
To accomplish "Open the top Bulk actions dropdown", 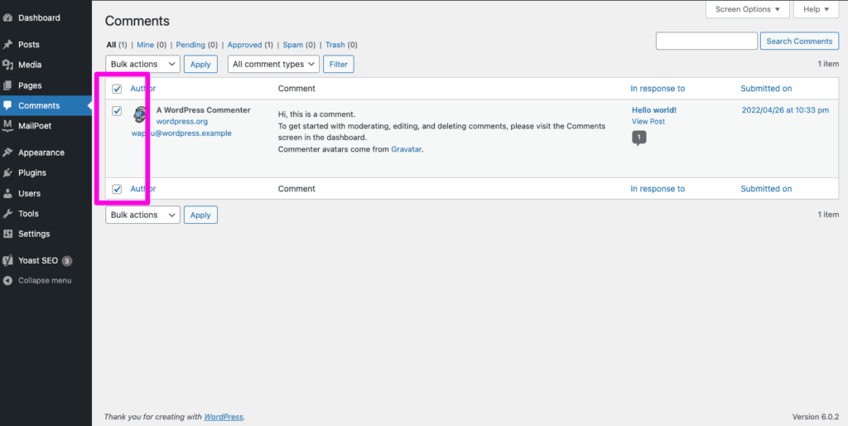I will pyautogui.click(x=142, y=64).
